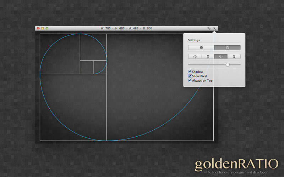Select the filled circle style segment
284x177 pixels.
[201, 47]
